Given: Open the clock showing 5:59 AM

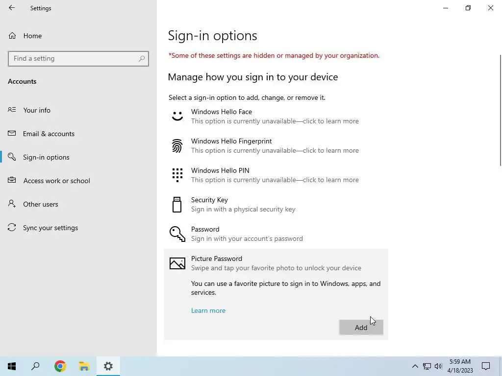Looking at the screenshot, I should [460, 366].
